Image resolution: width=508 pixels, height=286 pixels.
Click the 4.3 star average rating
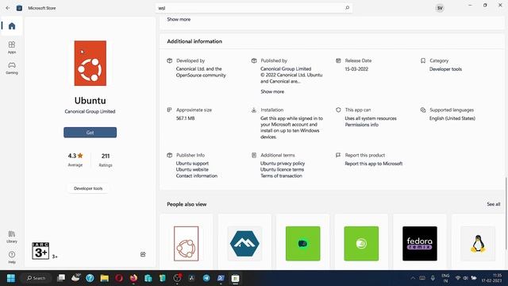(x=75, y=156)
